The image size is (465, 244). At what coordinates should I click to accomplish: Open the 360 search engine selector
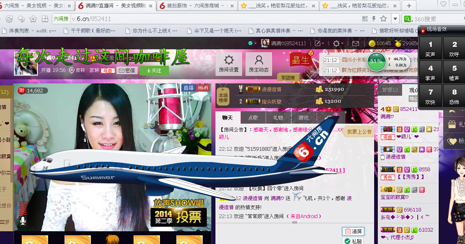(x=408, y=19)
